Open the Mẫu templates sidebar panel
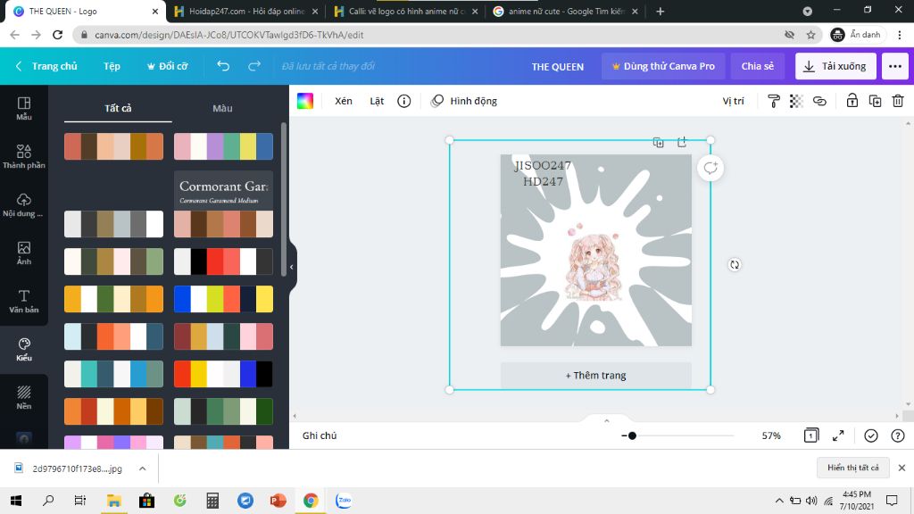914x514 pixels. 24,108
